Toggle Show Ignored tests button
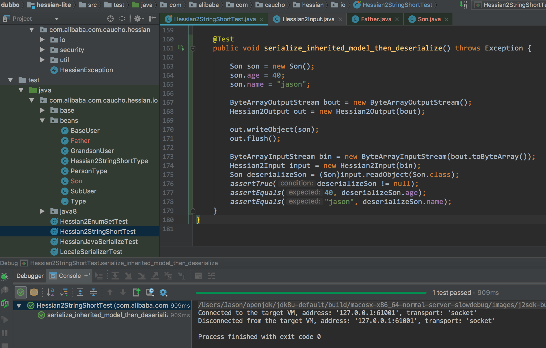This screenshot has width=546, height=348. [34, 292]
